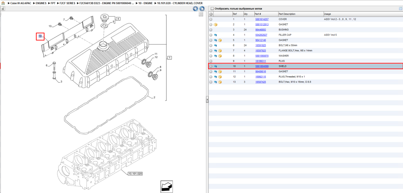Click the panel icon right of the checkbox bar
This screenshot has width=403, height=193.
(400, 9)
